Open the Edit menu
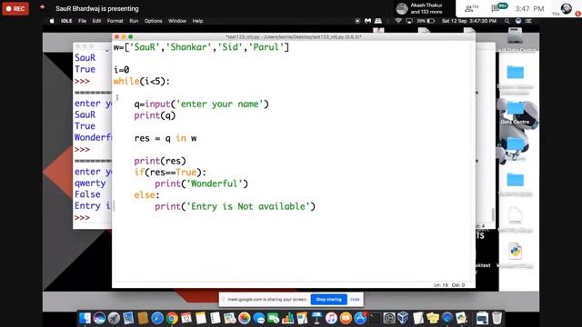The width and height of the screenshot is (582, 327). [96, 21]
